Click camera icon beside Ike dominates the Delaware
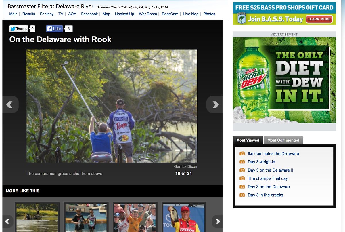This screenshot has width=345, height=232. (x=242, y=154)
